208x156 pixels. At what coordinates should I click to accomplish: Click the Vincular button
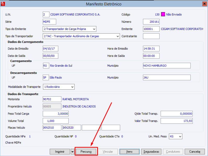coord(108,152)
